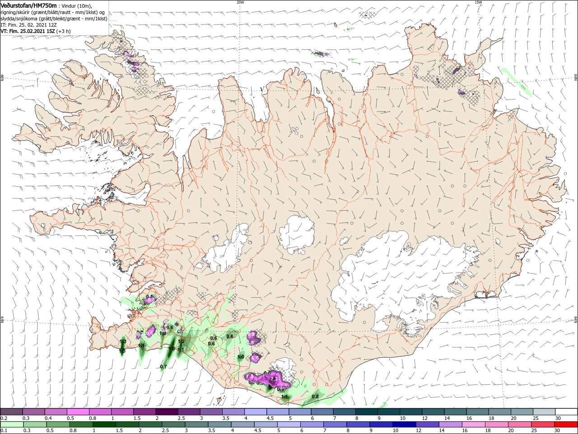Click the 'IT: Fim. 25. 02. 2021 12Z' line
This screenshot has height=434, width=578.
pos(28,25)
